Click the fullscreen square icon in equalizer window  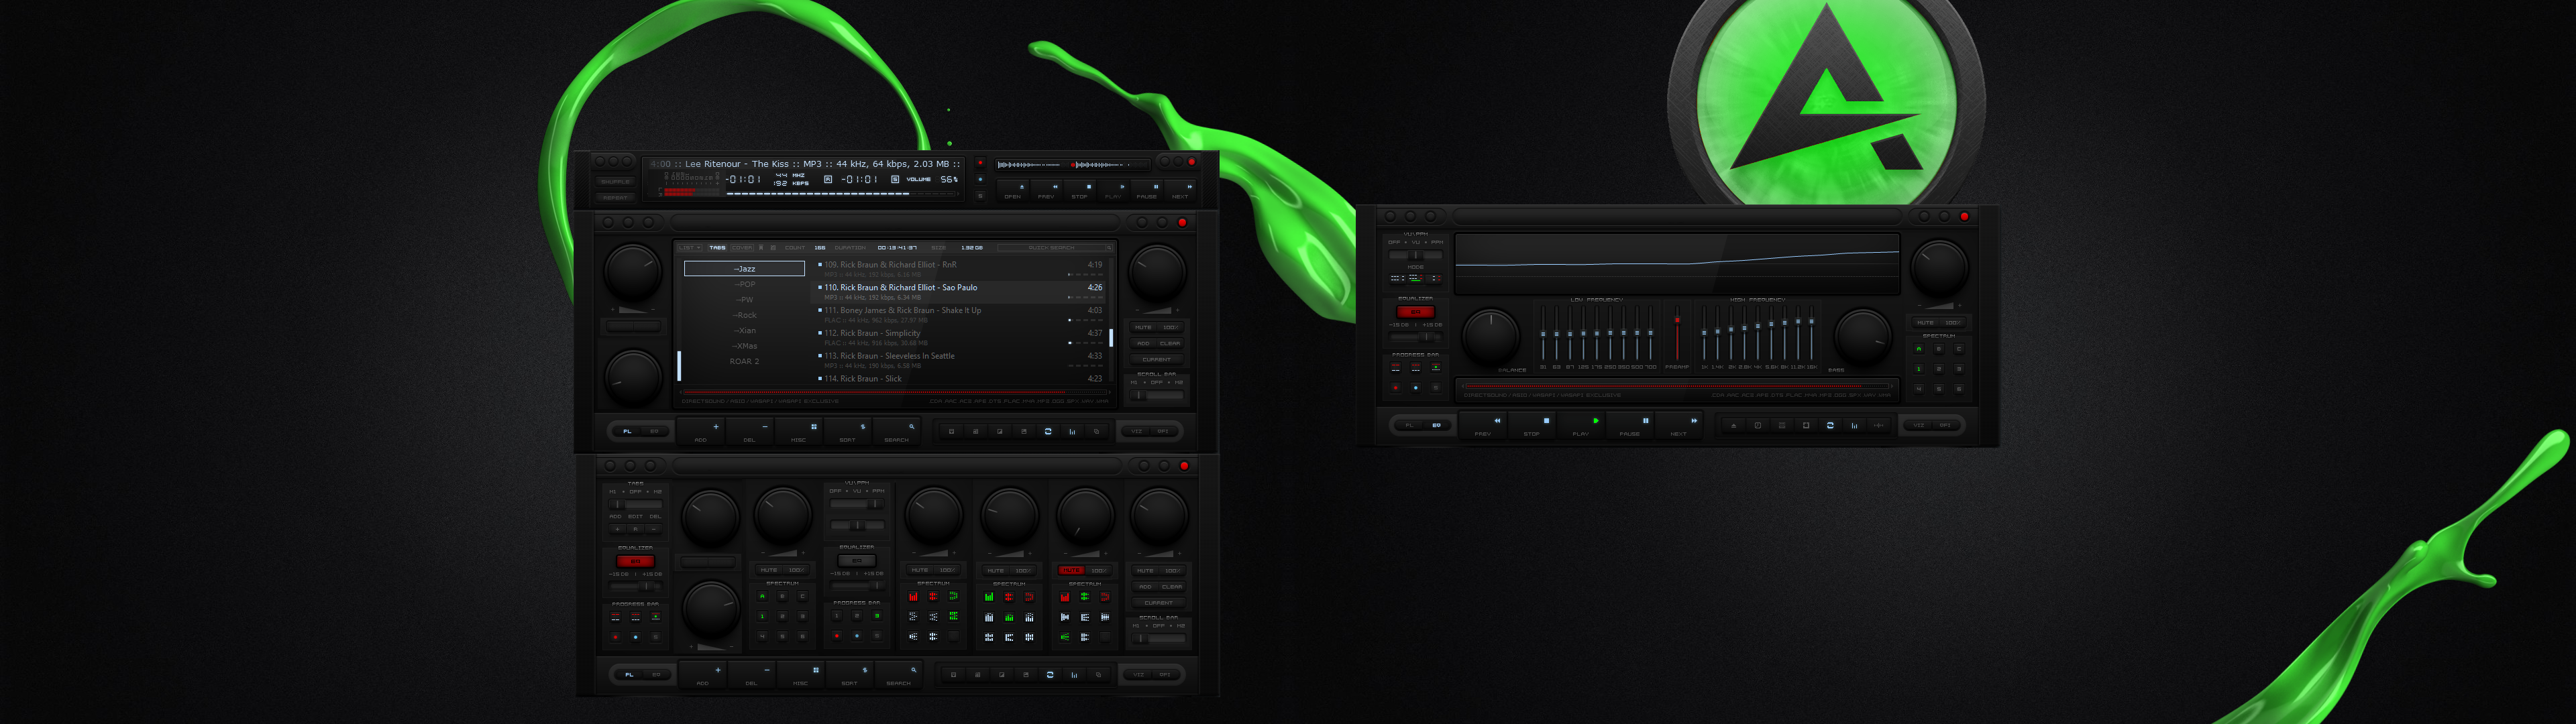point(1806,426)
